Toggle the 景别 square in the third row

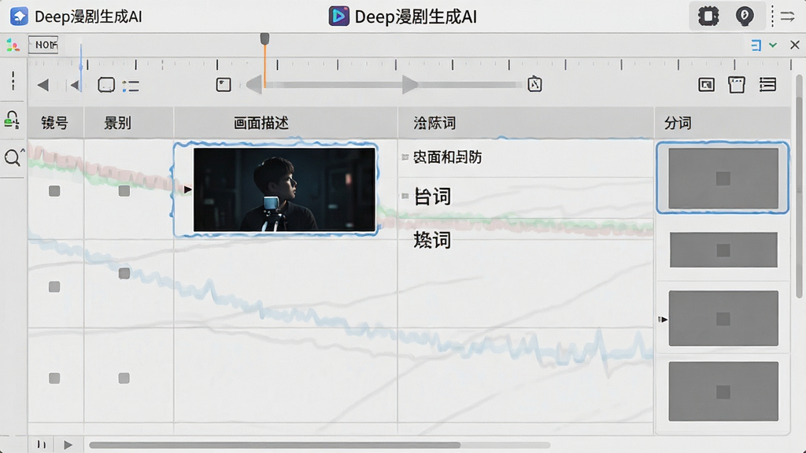pyautogui.click(x=124, y=378)
